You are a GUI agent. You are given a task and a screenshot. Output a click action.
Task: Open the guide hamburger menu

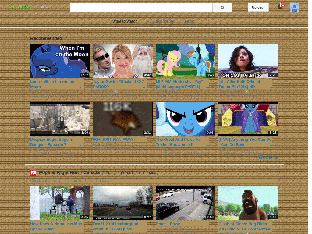42,8
